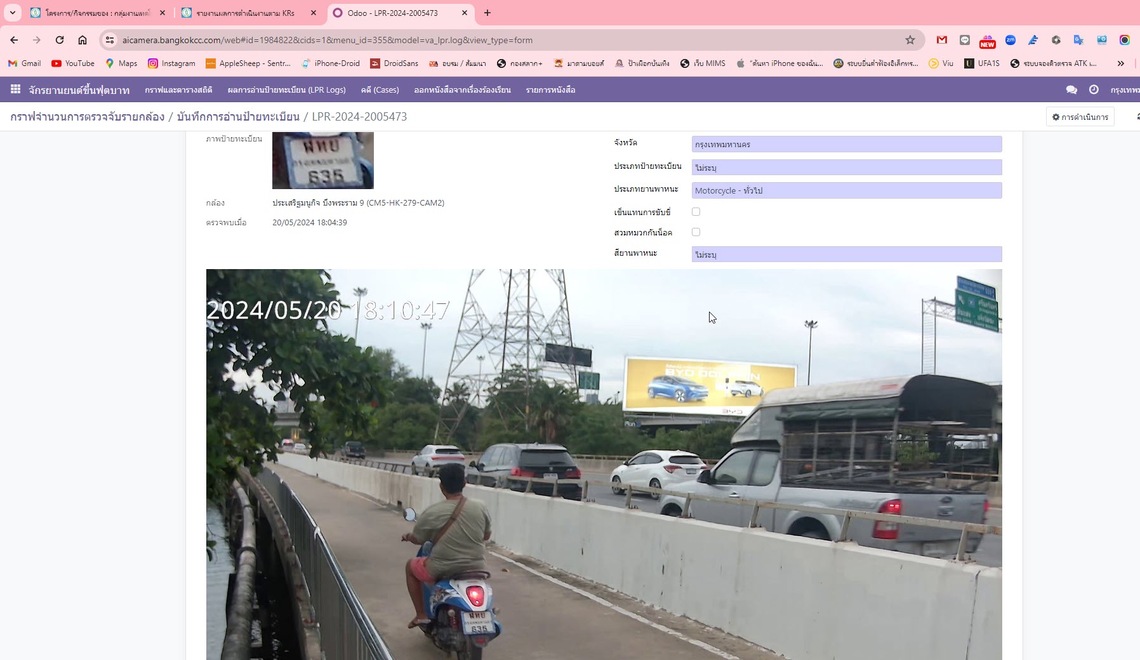The height and width of the screenshot is (660, 1140).
Task: Toggle the สวมหมวกกันน็อค checkbox
Action: (x=696, y=232)
